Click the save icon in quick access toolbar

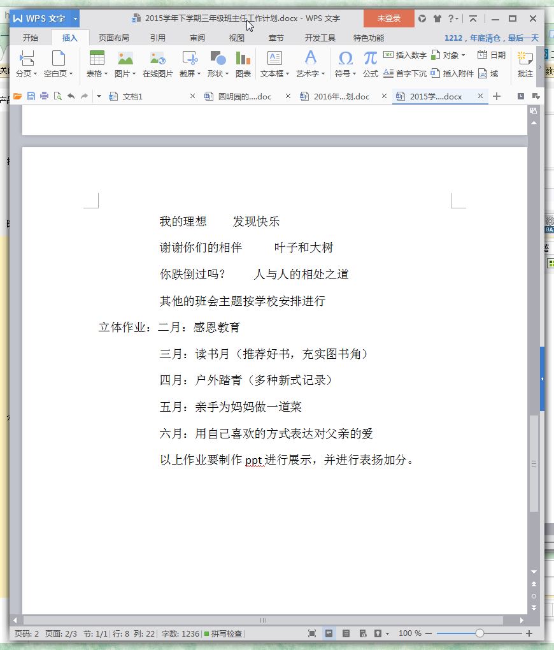click(x=31, y=96)
